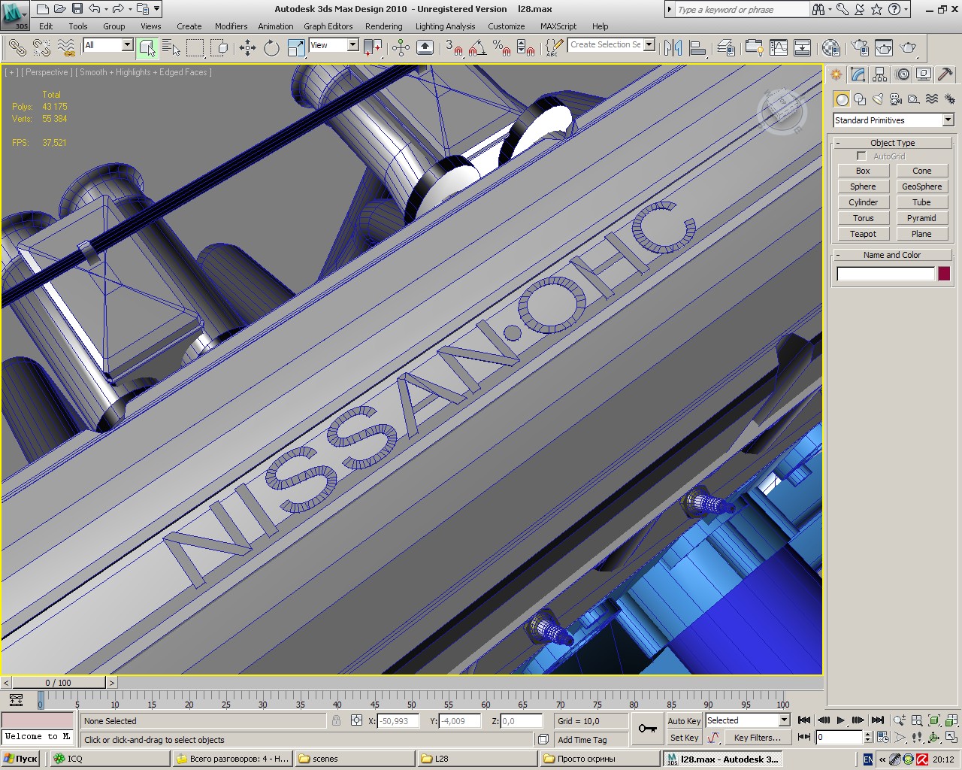Viewport: 962px width, 770px height.
Task: Open the Rendering menu
Action: (384, 26)
